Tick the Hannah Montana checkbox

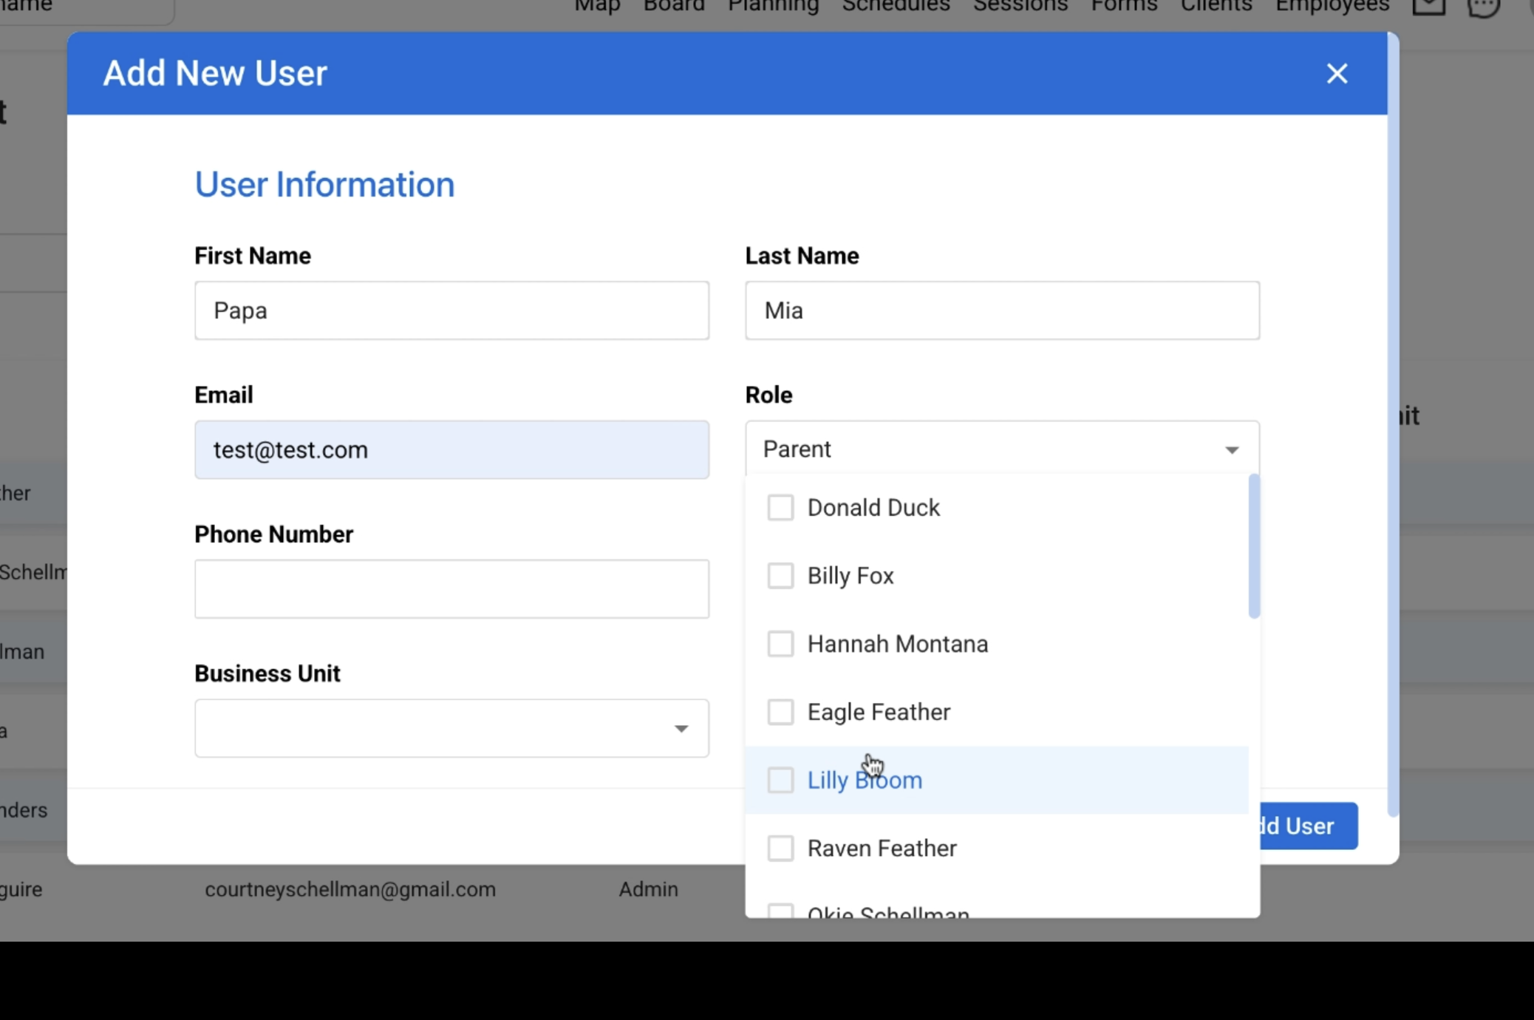[x=780, y=644]
